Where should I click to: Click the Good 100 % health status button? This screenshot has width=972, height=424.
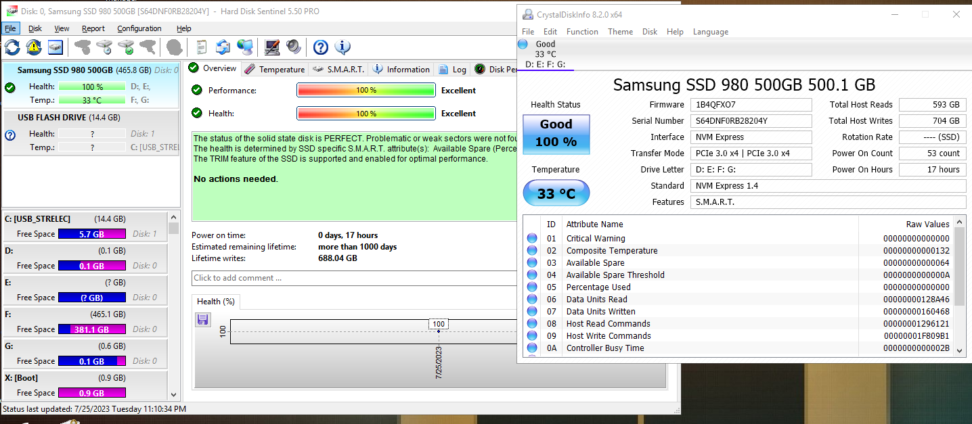556,133
